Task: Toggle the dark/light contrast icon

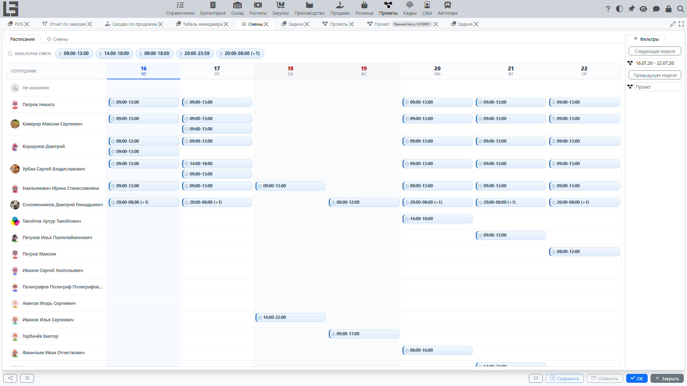Action: click(x=619, y=9)
